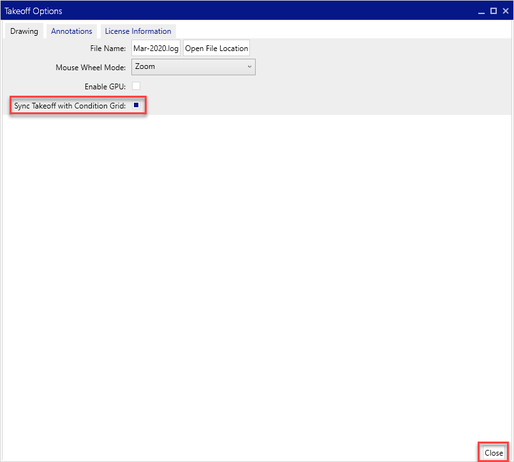Click empty tab strip beside License Information
The width and height of the screenshot is (514, 462).
click(x=344, y=31)
